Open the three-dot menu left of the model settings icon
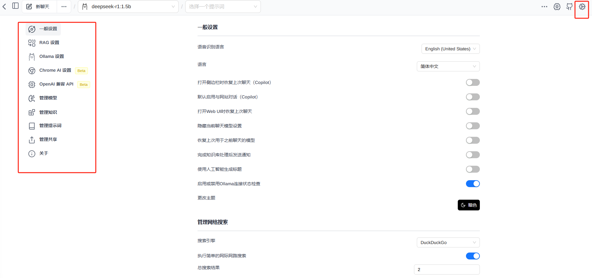Viewport: 592px width, 278px height. (x=544, y=7)
